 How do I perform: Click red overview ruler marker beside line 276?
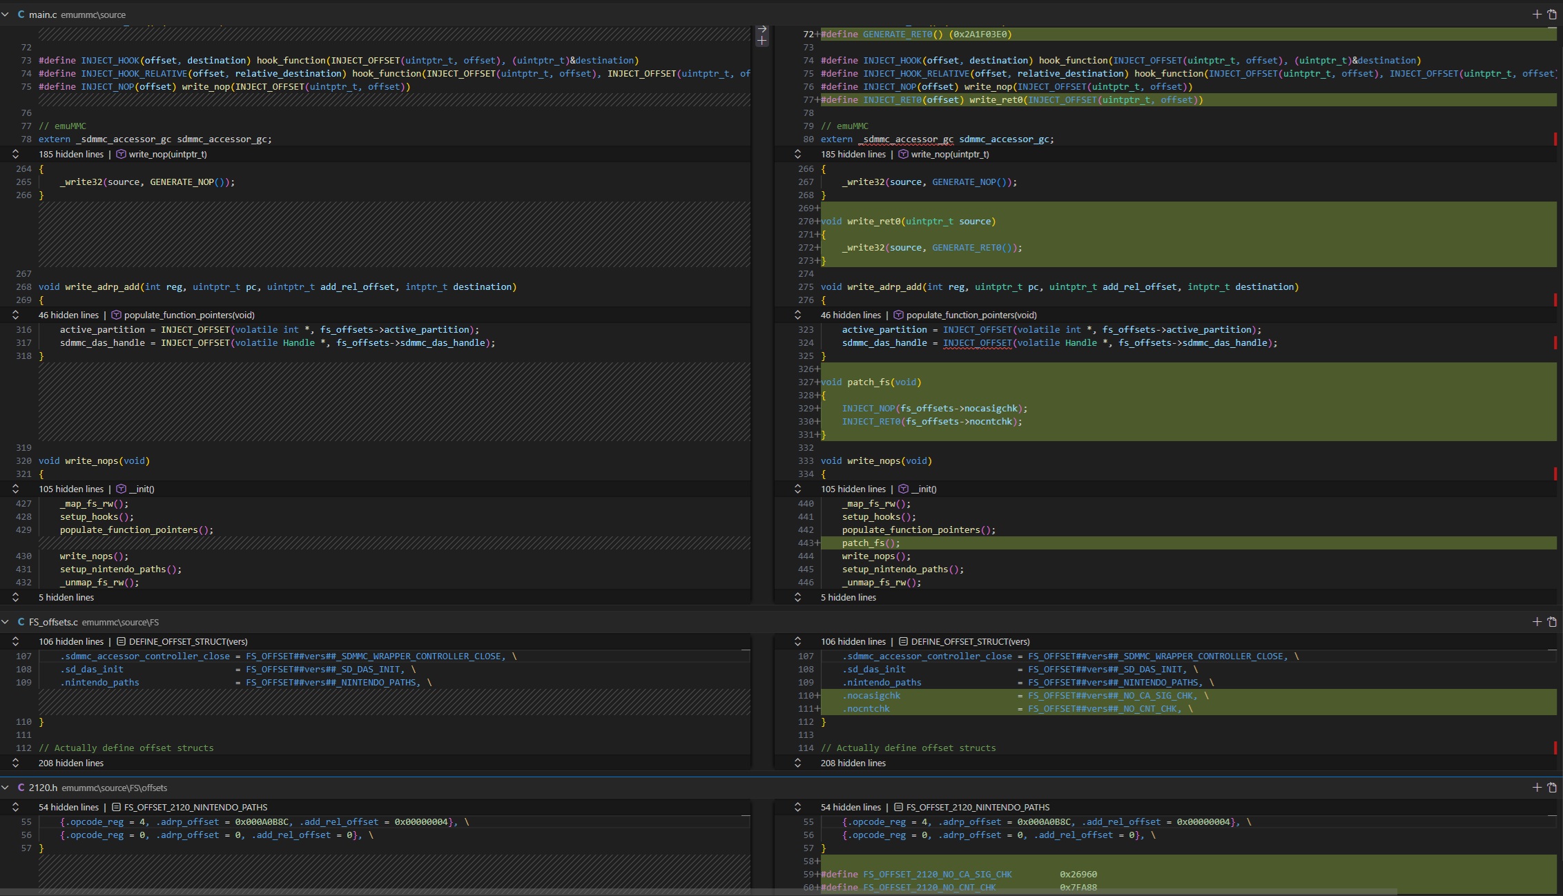tap(1555, 300)
